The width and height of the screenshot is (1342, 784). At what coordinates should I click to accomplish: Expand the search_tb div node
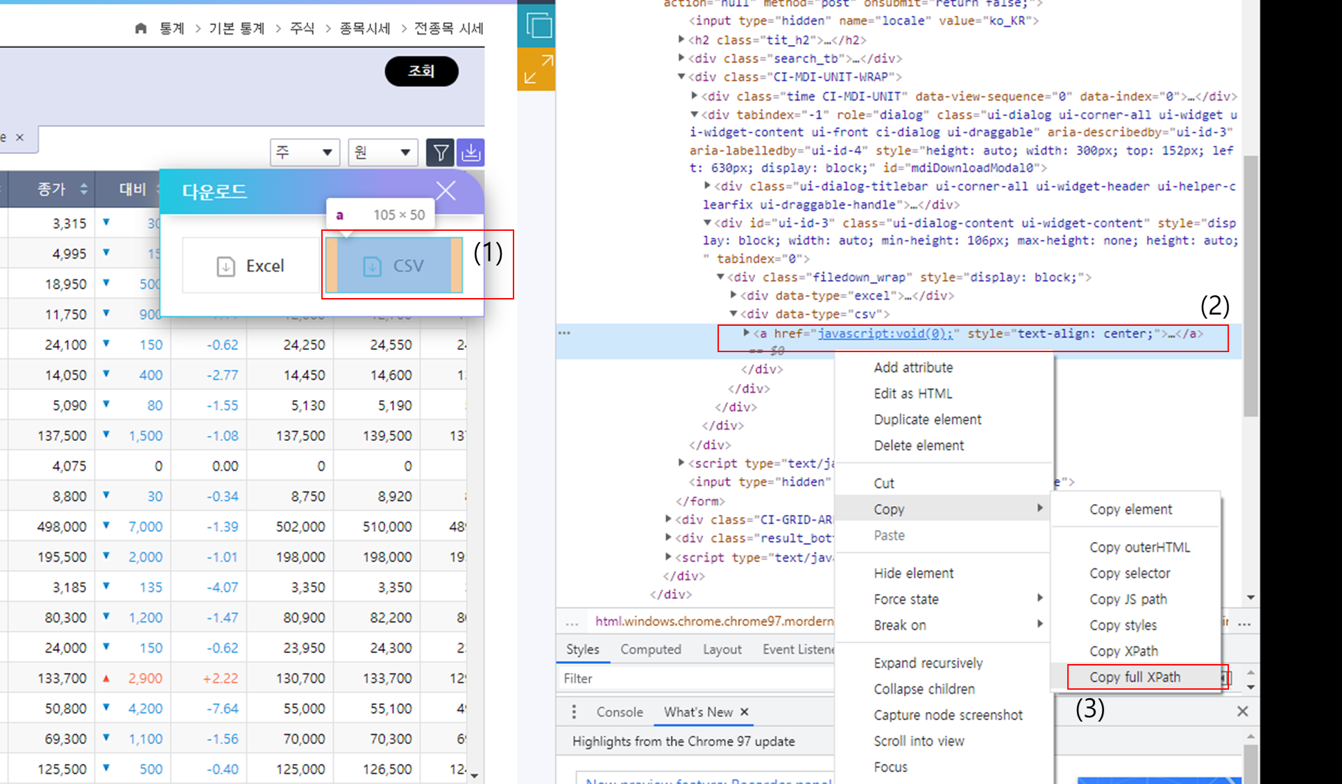click(681, 58)
